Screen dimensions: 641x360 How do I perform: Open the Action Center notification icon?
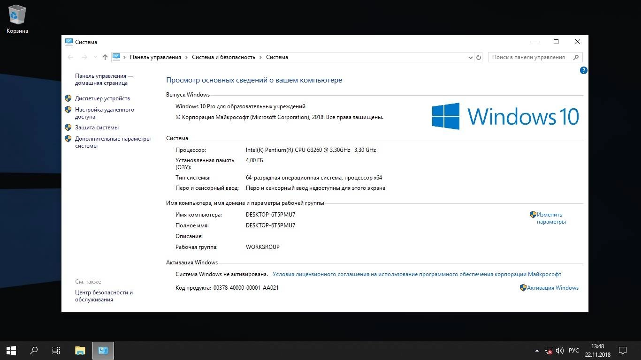click(x=623, y=351)
